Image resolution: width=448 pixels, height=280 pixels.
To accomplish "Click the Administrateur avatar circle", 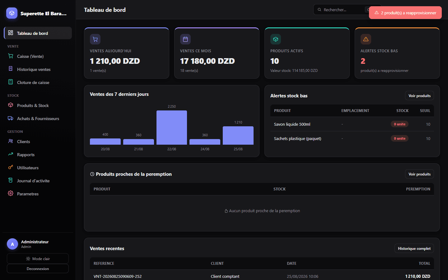I will [12, 244].
